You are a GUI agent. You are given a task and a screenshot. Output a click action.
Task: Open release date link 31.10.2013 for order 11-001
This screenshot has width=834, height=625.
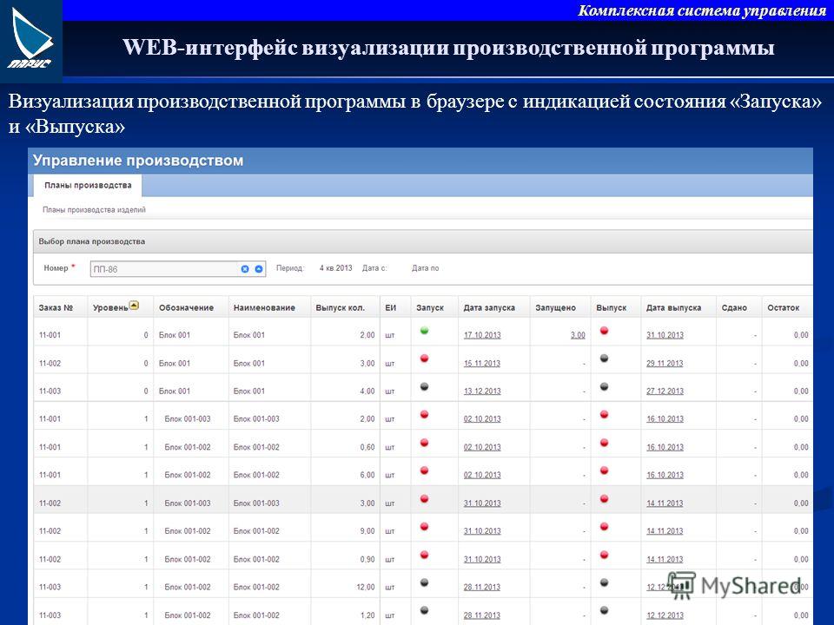click(665, 335)
